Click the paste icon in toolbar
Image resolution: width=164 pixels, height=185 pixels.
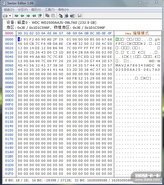coord(53,16)
